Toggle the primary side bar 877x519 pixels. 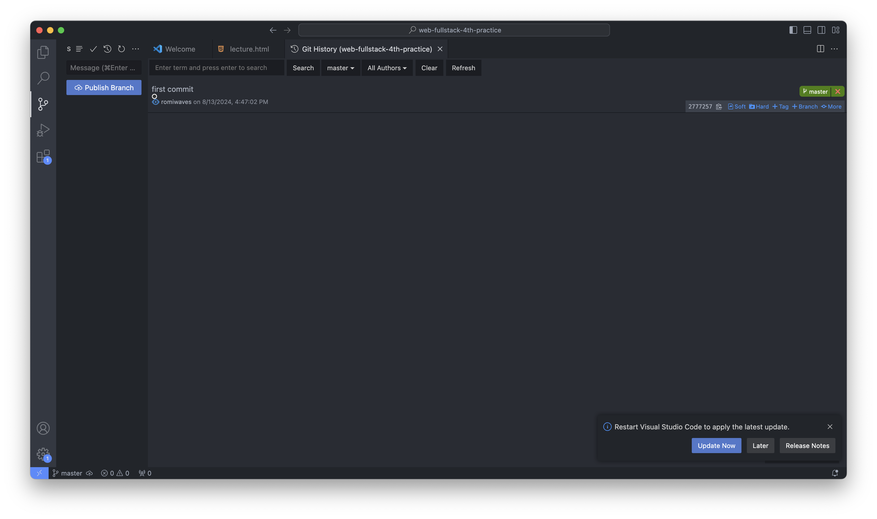[x=793, y=30]
